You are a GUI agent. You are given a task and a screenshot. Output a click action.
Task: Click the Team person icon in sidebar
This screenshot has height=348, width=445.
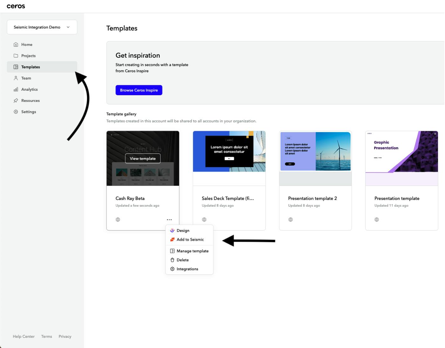(x=16, y=78)
